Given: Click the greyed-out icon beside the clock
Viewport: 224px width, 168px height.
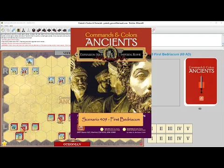Looking at the screenshot, I should click(x=8, y=30).
